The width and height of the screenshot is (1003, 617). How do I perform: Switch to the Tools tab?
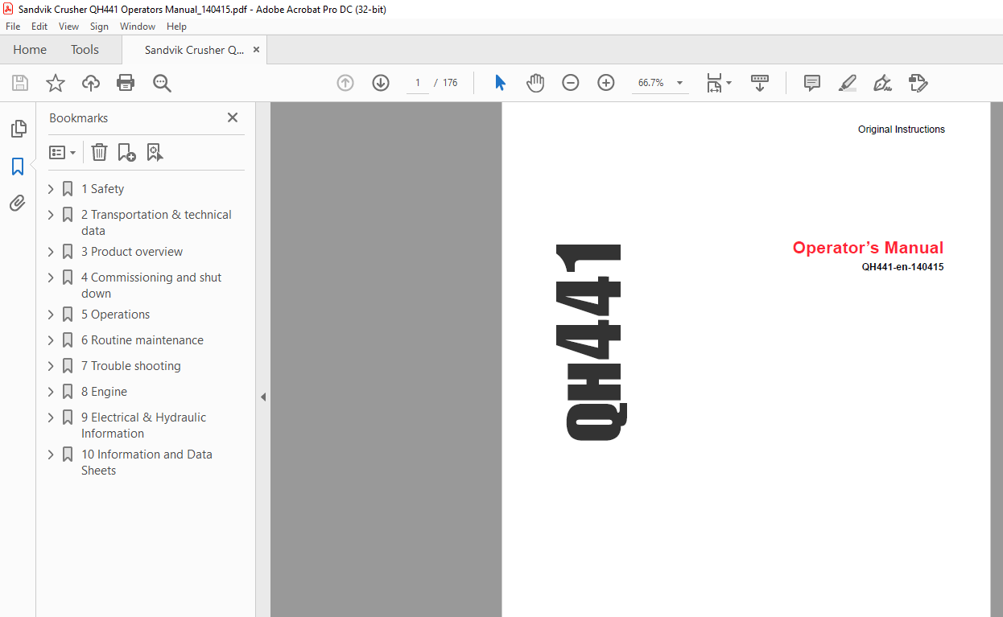pyautogui.click(x=85, y=50)
